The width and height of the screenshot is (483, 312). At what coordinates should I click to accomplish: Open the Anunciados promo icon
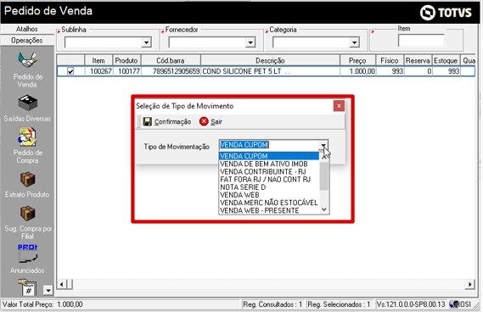pyautogui.click(x=27, y=254)
